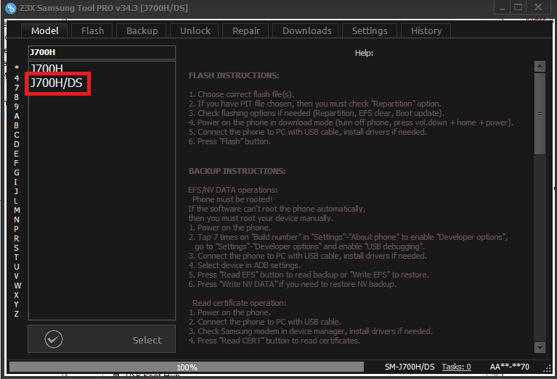Jump to index 7 in model filter
This screenshot has width=557, height=379.
coord(17,88)
